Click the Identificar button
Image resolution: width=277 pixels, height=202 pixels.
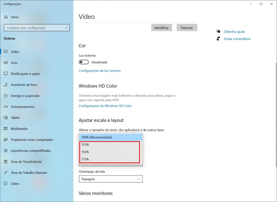point(161,28)
